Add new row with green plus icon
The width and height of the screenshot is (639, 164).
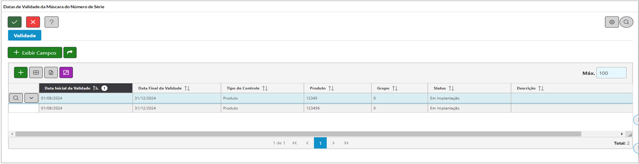tap(21, 72)
